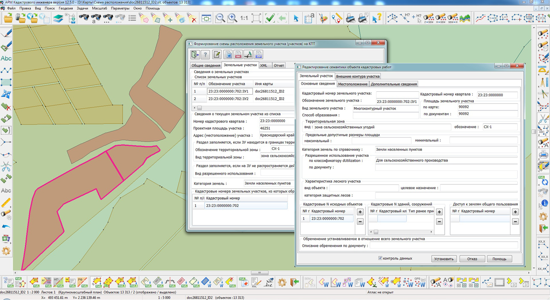Image resolution: width=550 pixels, height=300 pixels.
Task: Click the zoom in magnifier icon
Action: pyautogui.click(x=232, y=18)
